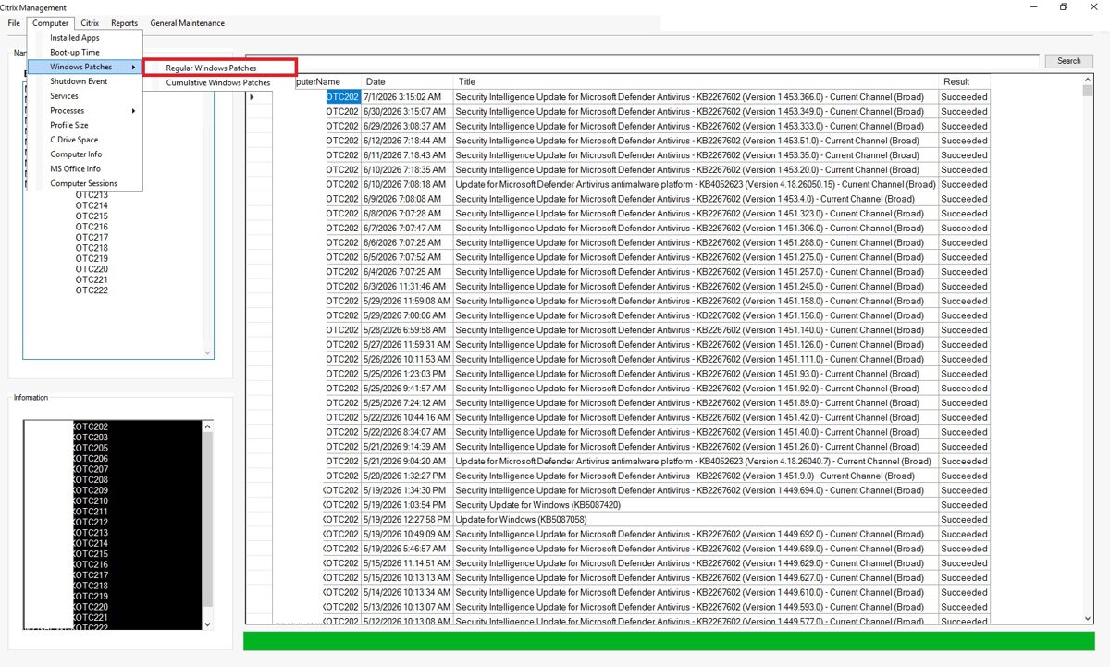Select OTC214 in the computer list
Screen dimensions: 1110x667
click(92, 205)
